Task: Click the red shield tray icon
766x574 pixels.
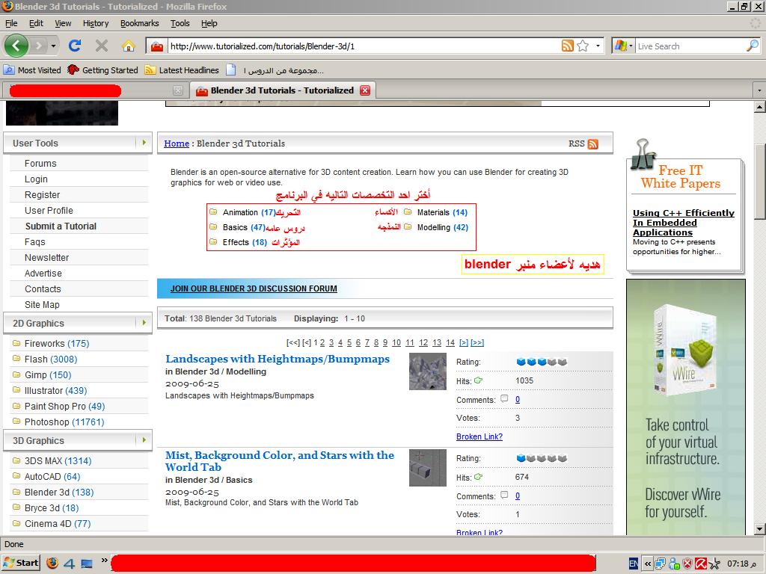Action: pos(687,564)
